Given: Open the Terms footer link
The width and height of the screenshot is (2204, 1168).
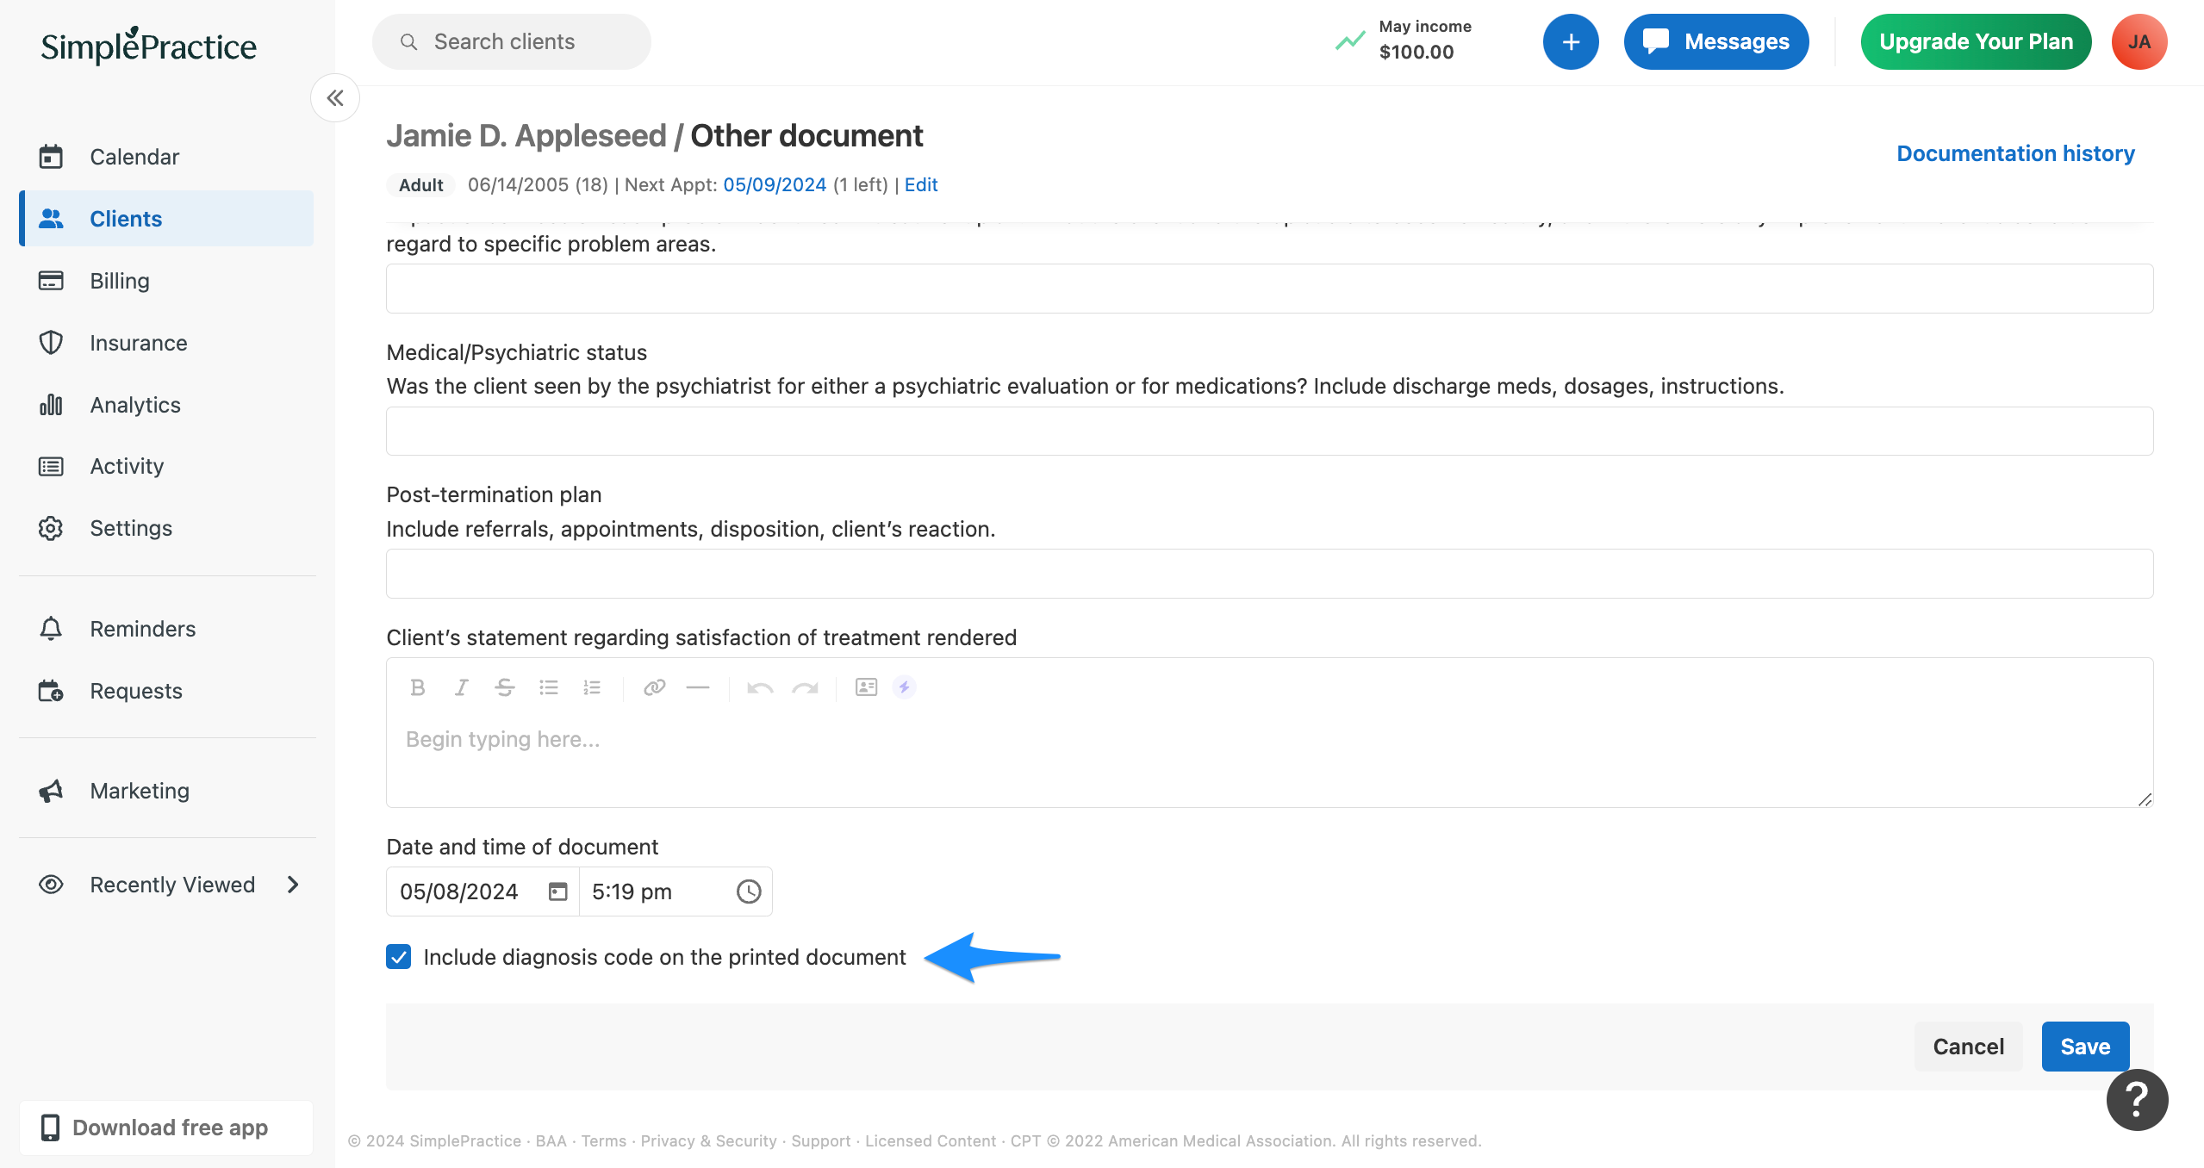Looking at the screenshot, I should (603, 1140).
